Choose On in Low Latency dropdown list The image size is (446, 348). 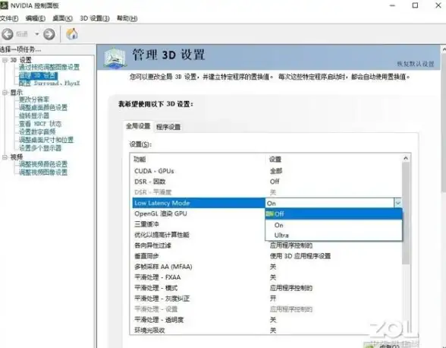coord(334,225)
